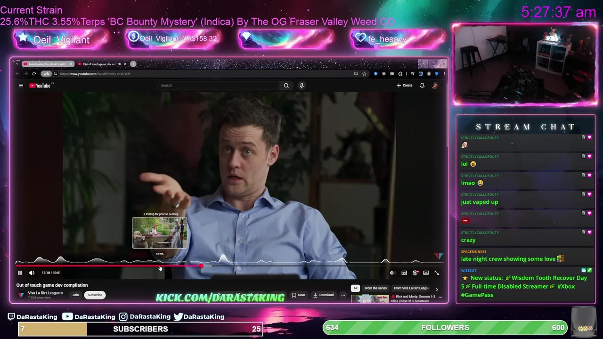The image size is (603, 339).
Task: Open Rick and Morty suggested video thumbnail
Action: [x=370, y=299]
